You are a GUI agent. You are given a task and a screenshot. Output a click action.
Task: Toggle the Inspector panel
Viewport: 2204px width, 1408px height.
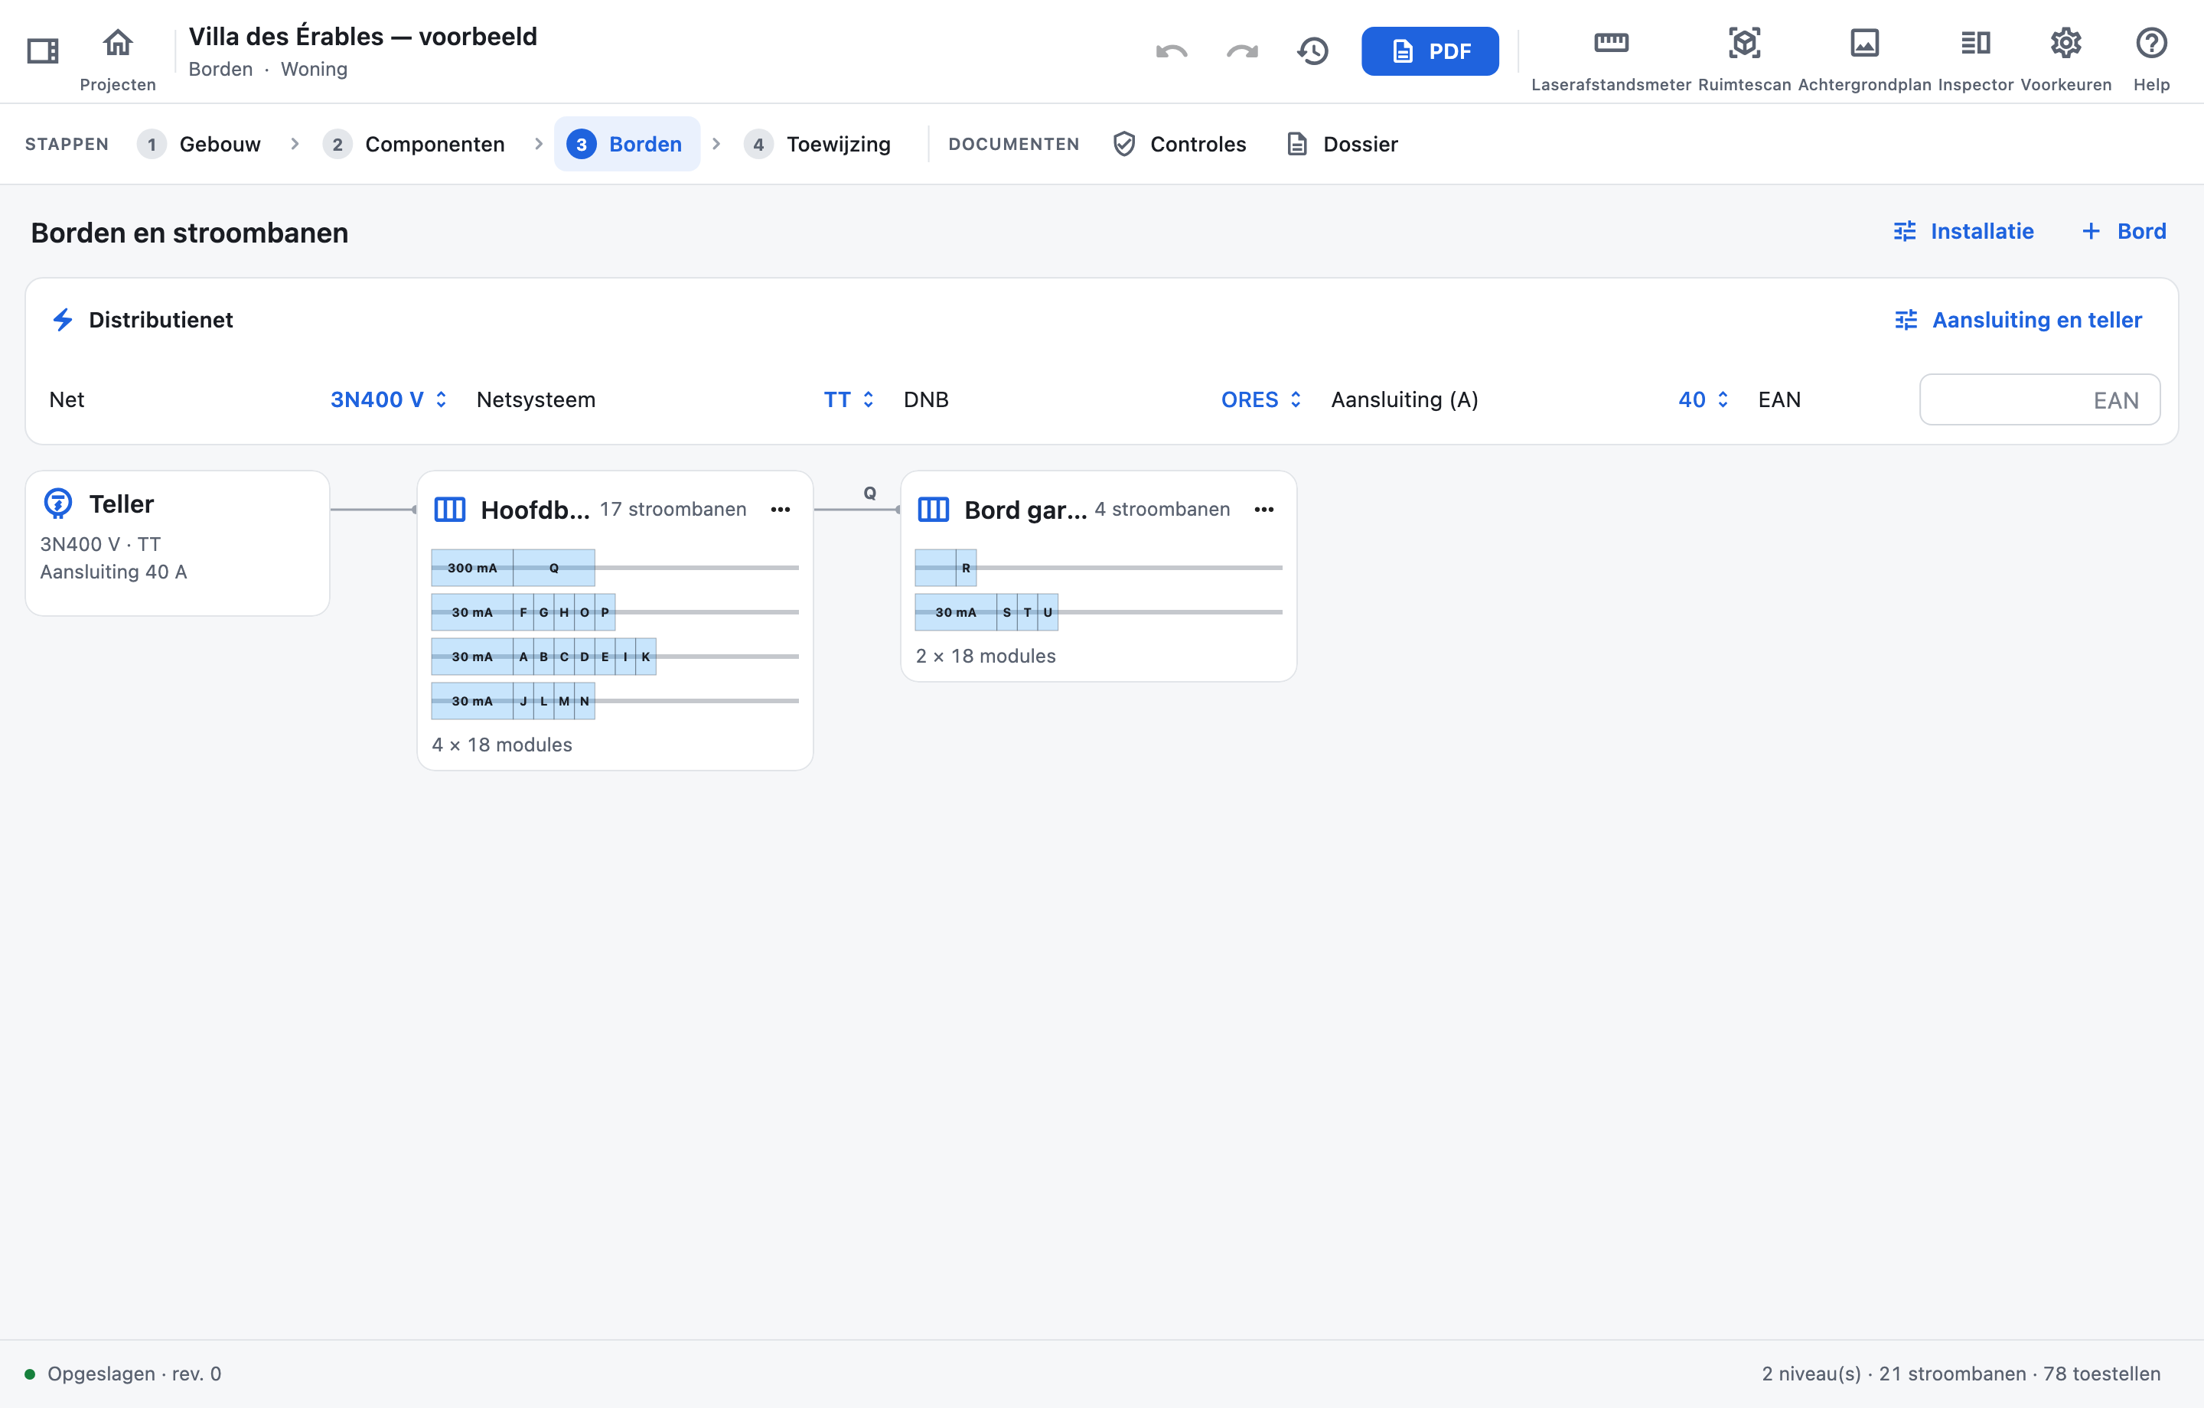pos(1975,59)
